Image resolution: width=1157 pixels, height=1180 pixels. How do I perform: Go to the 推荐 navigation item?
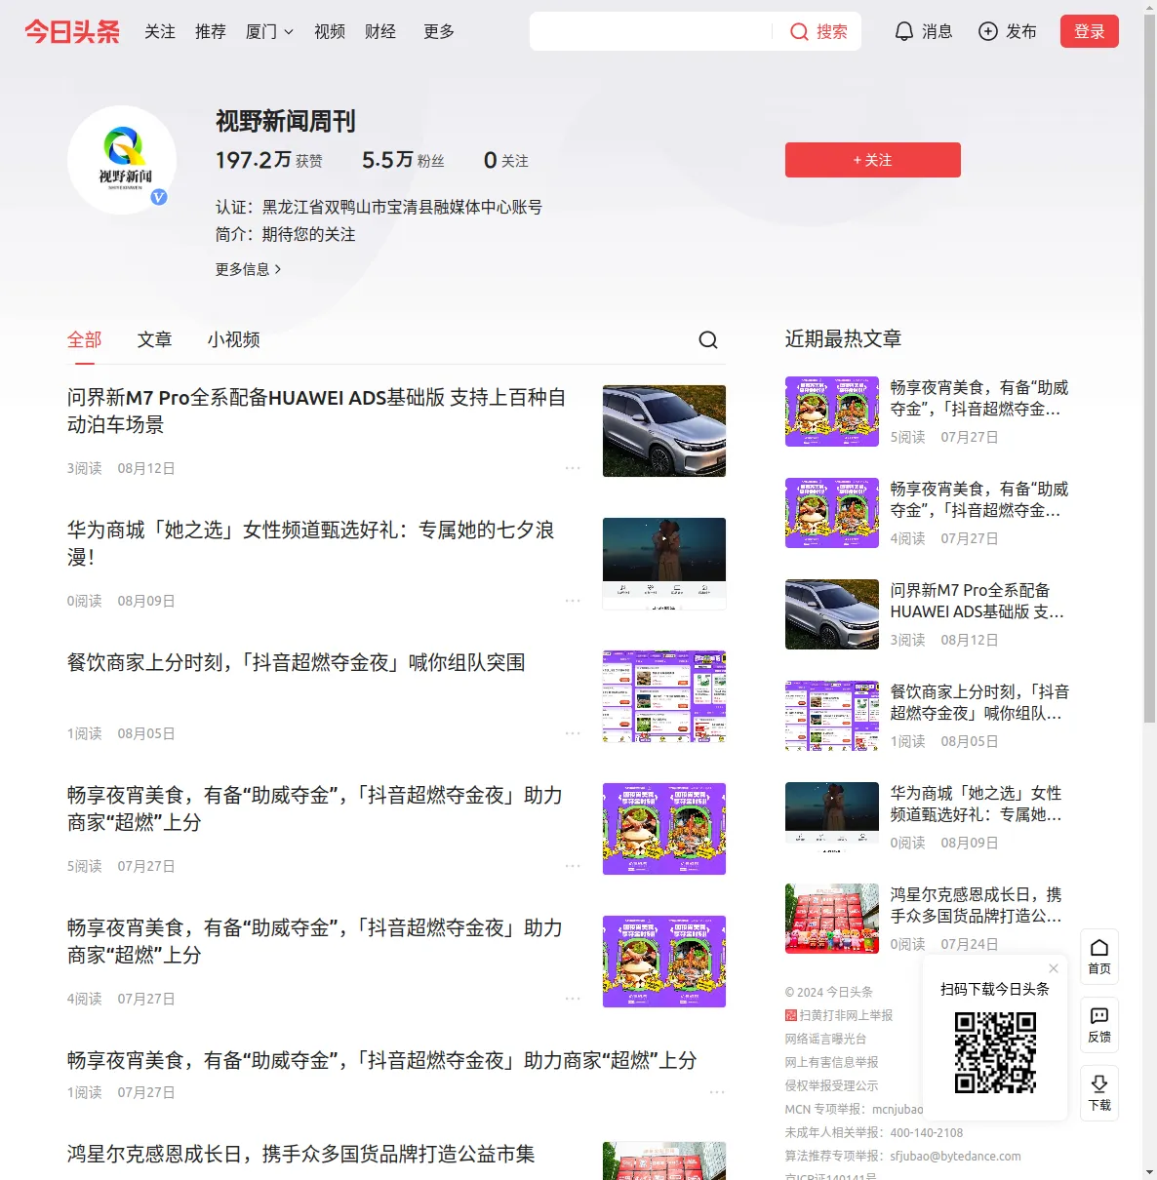[211, 31]
